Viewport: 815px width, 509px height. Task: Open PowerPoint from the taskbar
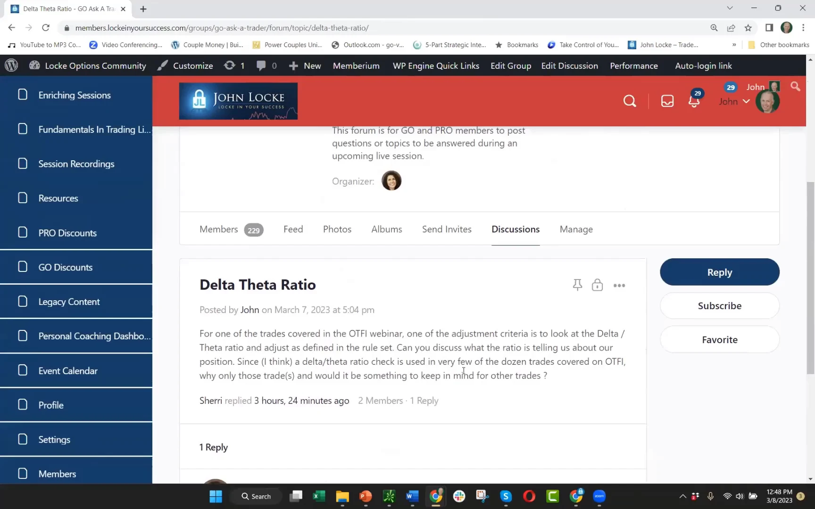coord(366,496)
